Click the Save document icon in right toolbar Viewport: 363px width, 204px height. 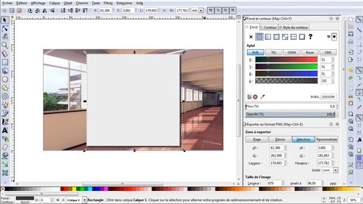point(351,34)
